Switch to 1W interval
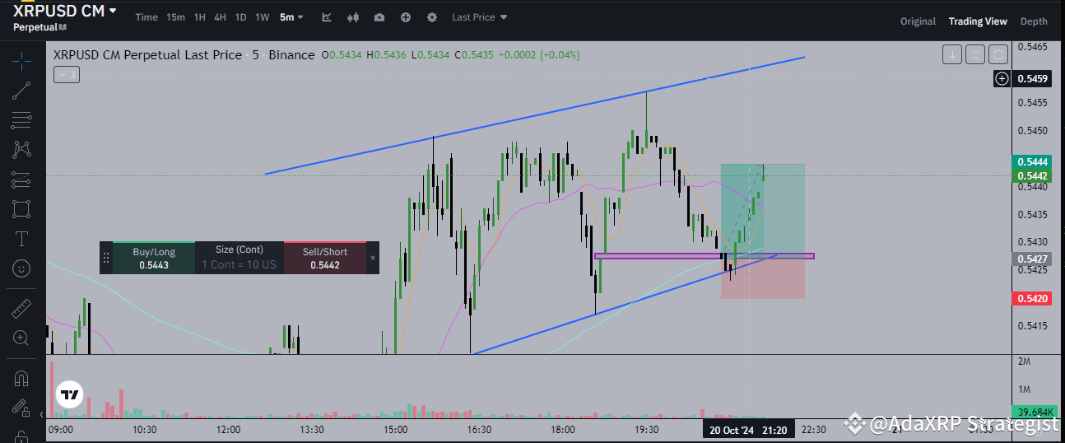This screenshot has width=1065, height=443. point(262,17)
